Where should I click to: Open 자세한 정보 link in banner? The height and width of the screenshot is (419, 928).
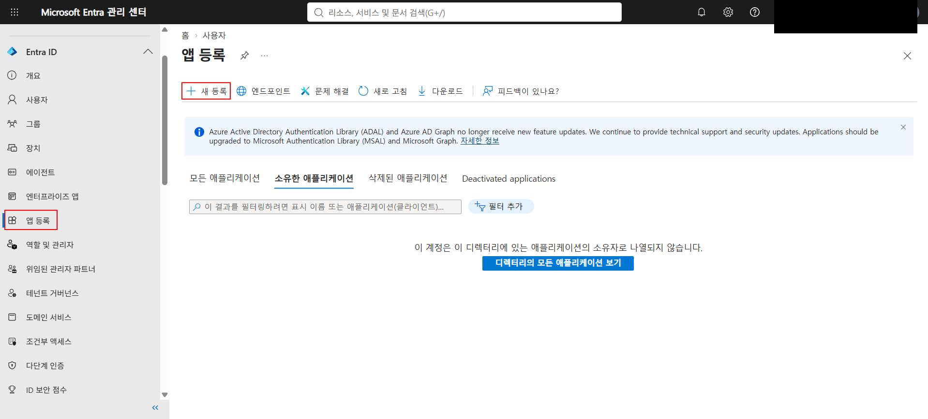pyautogui.click(x=479, y=141)
